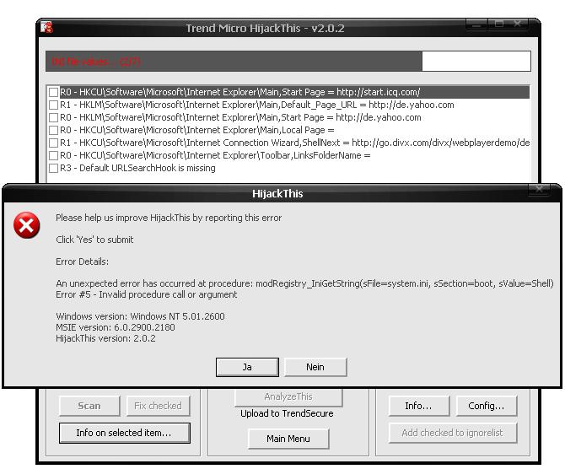Click Add checked to ignorelist

pos(453,433)
